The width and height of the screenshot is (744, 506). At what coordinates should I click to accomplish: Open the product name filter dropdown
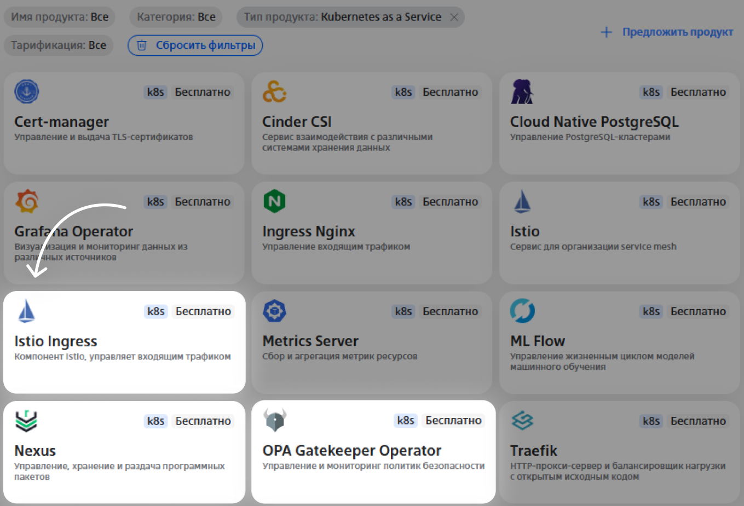[60, 17]
